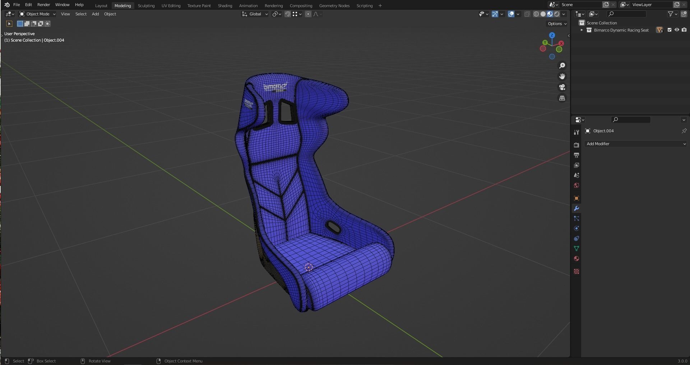
Task: Open the 3D viewport editor type dropdown
Action: pyautogui.click(x=10, y=14)
